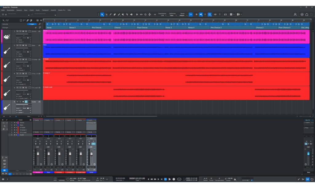Click the Folgen button in chord track
This screenshot has height=188, width=315.
[32, 24]
